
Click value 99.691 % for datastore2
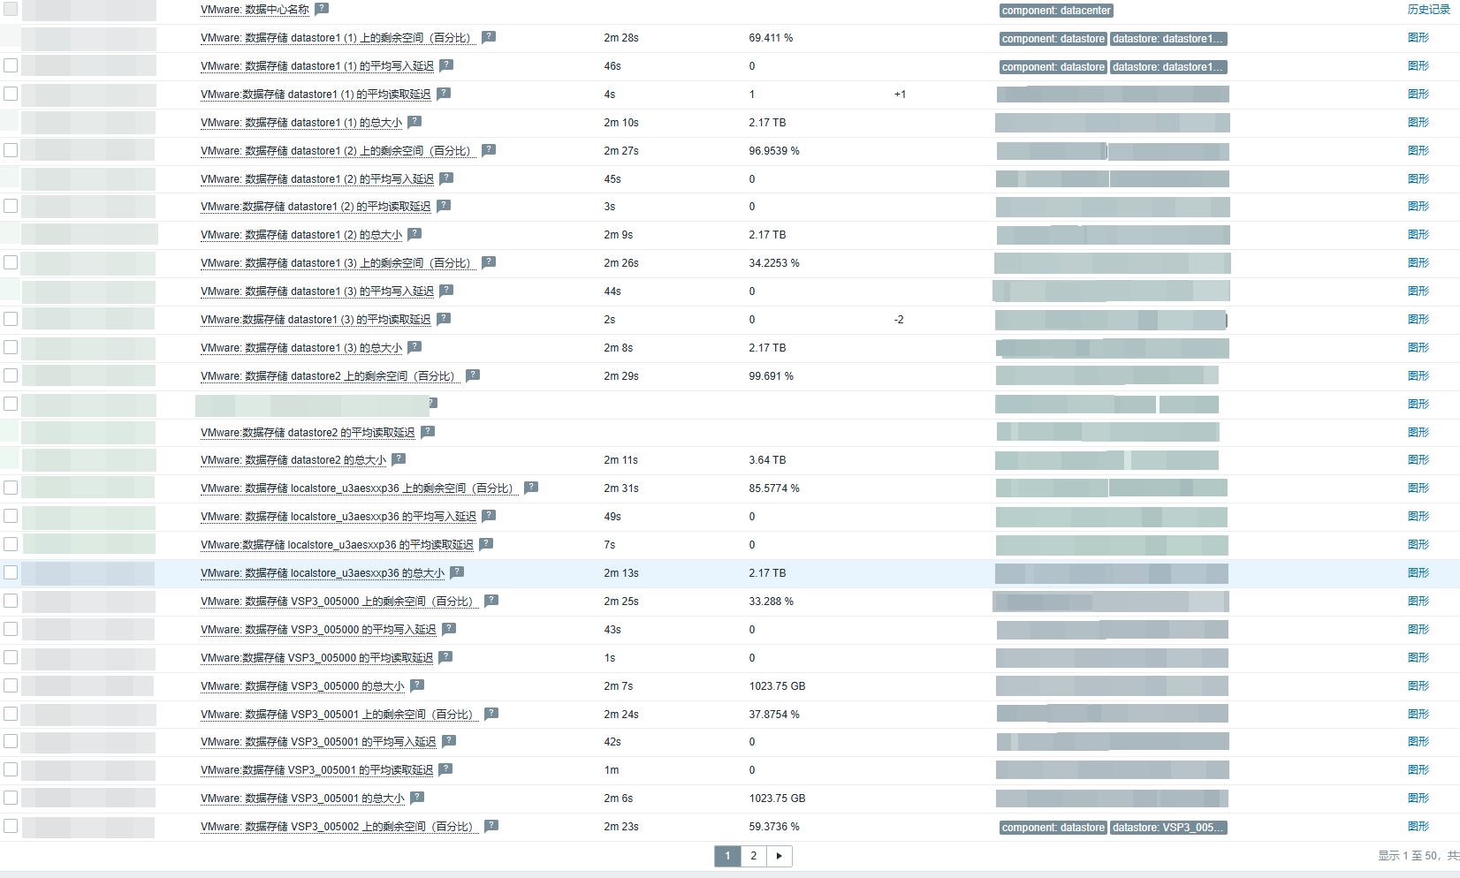[771, 376]
